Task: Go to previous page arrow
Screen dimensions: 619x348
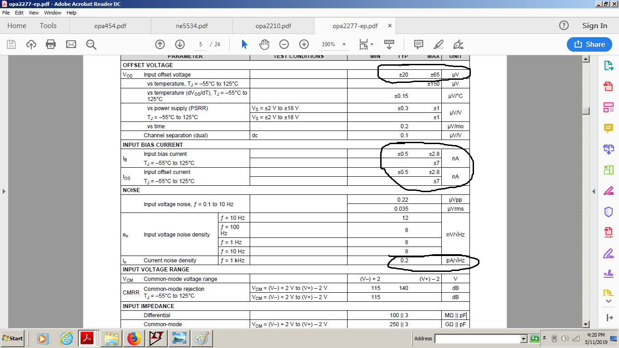Action: click(x=160, y=44)
